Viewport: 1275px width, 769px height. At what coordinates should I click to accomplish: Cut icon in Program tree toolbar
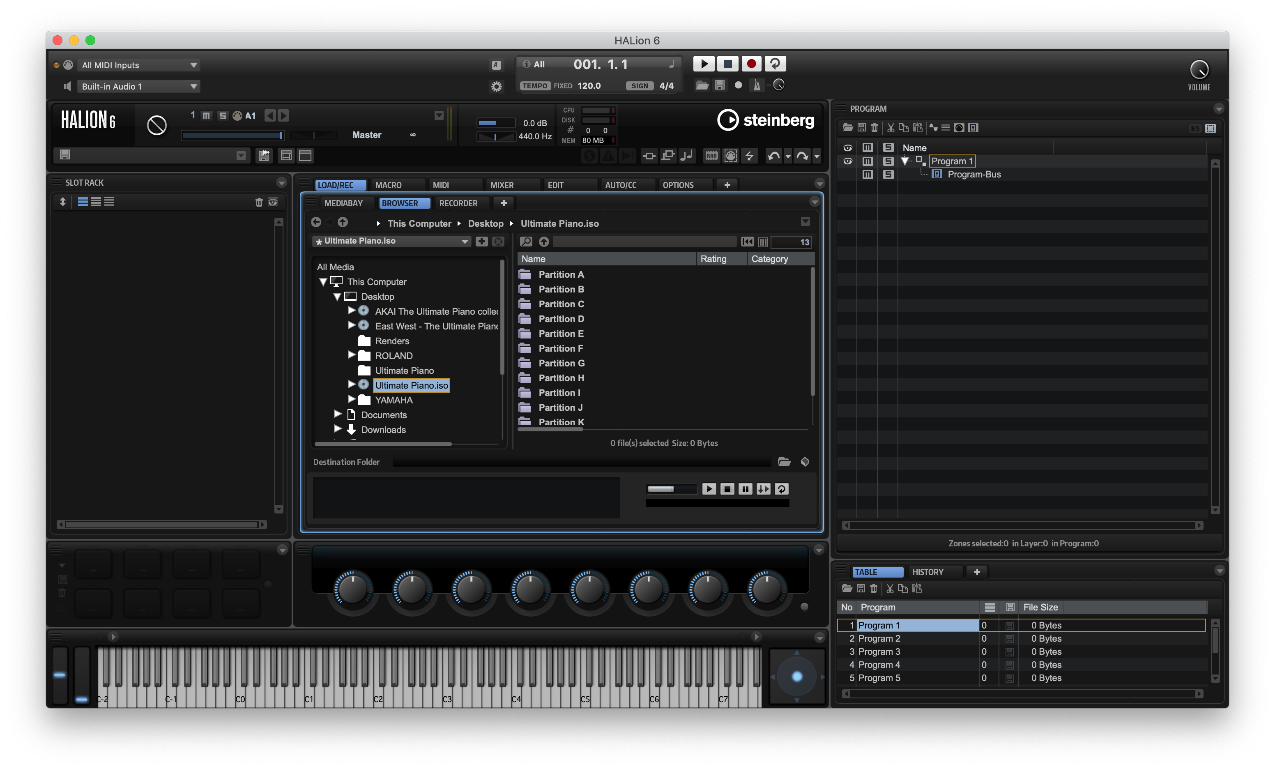click(891, 127)
